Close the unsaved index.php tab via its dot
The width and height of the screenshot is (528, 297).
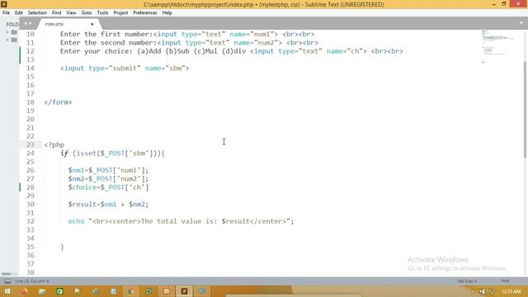(x=92, y=24)
